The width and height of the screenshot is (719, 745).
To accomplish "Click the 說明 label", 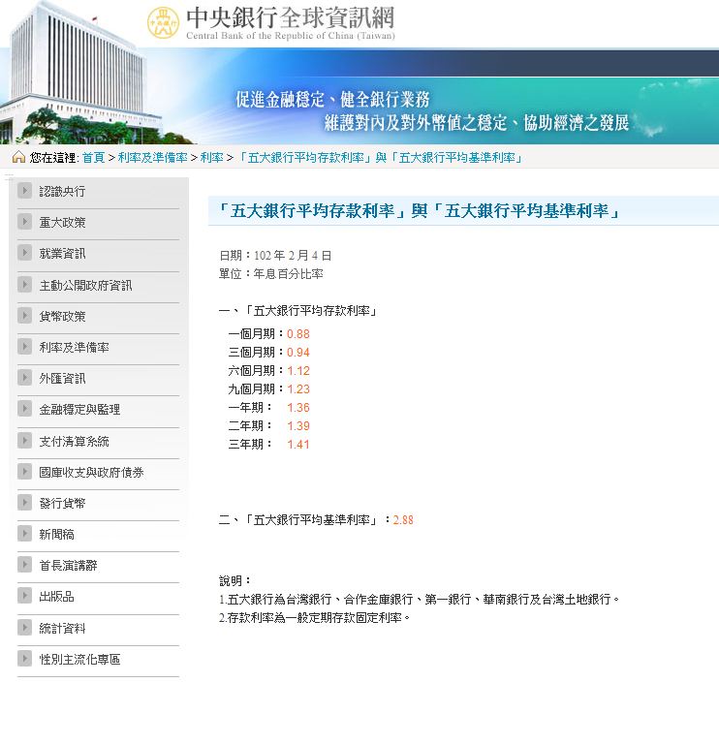I will [234, 580].
